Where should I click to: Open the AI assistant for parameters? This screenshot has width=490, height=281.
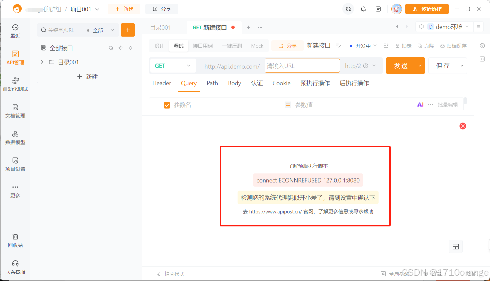(x=420, y=105)
